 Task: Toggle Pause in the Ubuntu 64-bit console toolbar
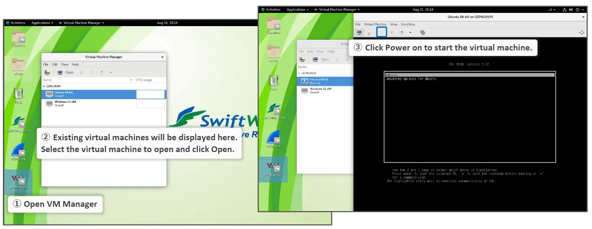point(392,33)
